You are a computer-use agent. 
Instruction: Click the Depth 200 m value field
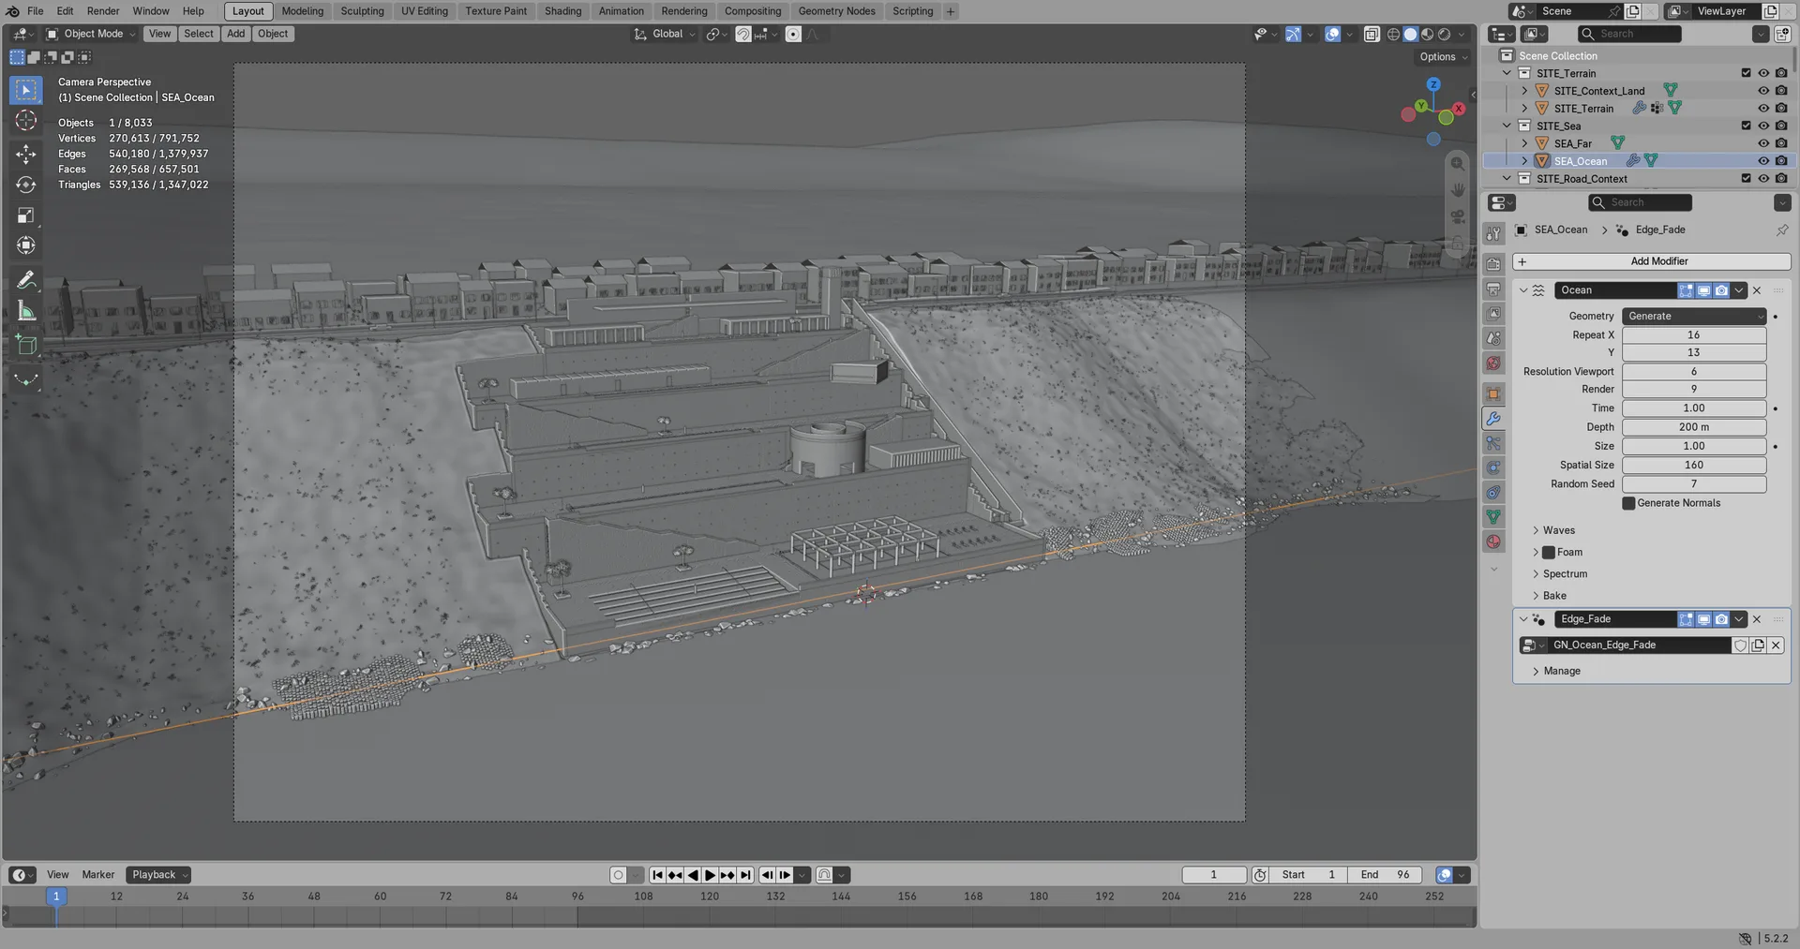tap(1694, 427)
